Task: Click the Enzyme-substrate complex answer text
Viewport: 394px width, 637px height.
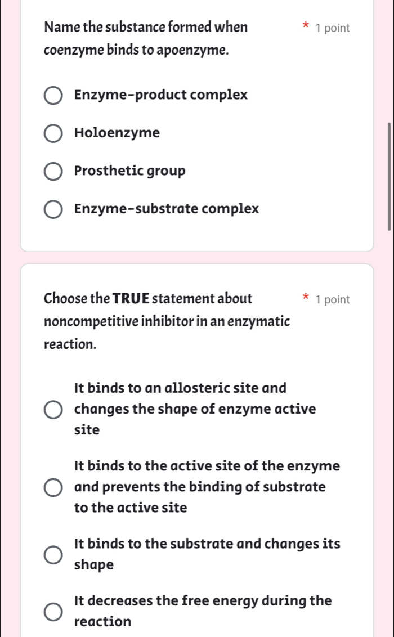Action: [167, 209]
